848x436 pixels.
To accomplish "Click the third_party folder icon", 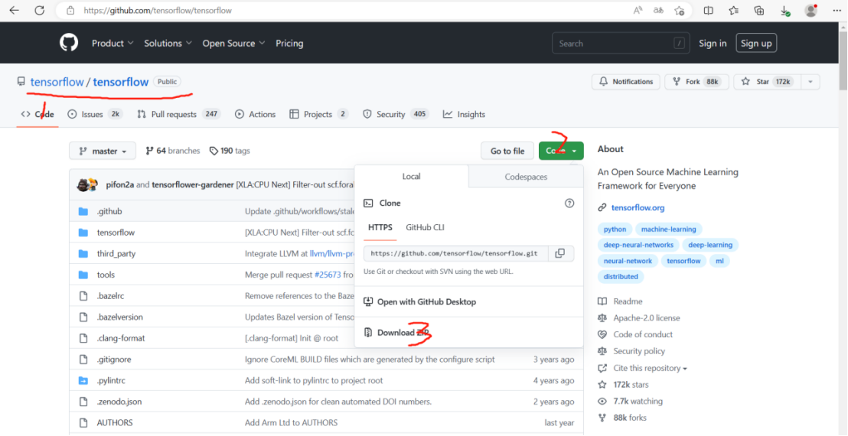I will (x=83, y=253).
